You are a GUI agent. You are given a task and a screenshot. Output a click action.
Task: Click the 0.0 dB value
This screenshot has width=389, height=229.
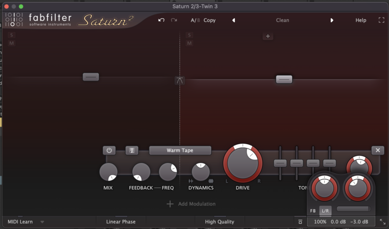[x=338, y=222]
